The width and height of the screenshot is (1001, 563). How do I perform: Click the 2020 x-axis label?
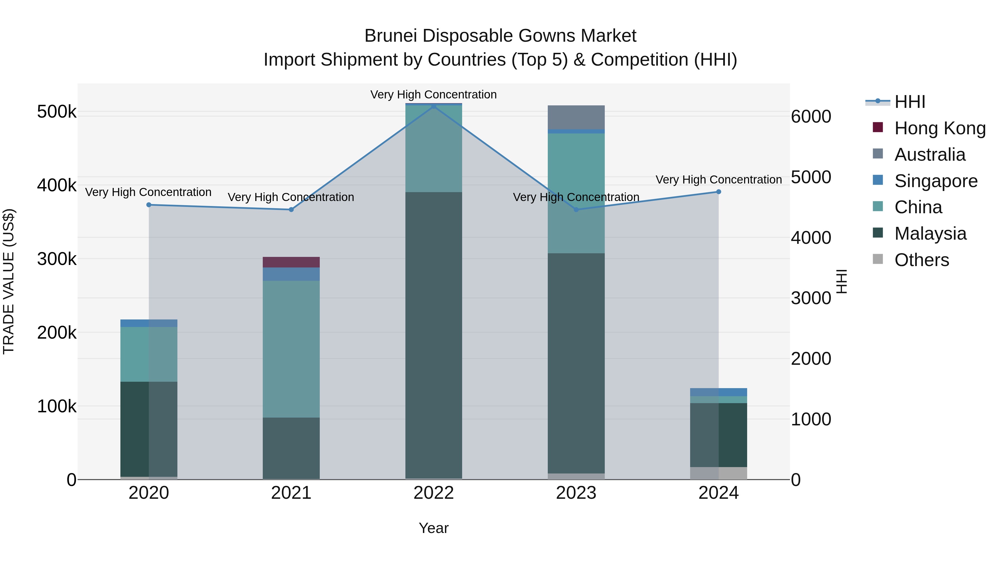point(149,493)
